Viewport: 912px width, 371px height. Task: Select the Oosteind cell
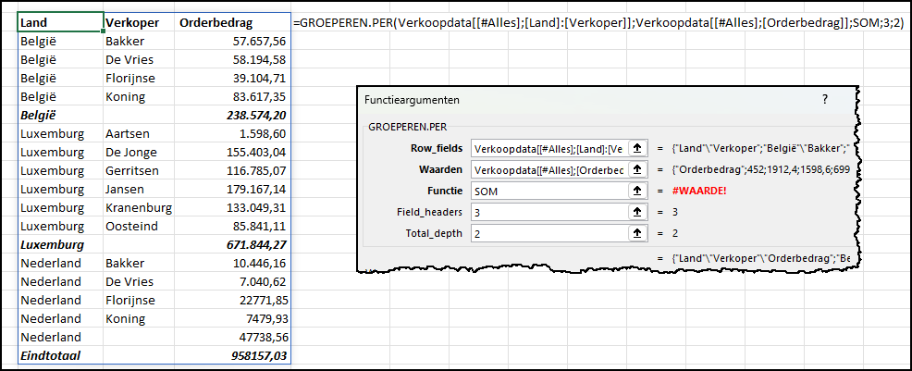coord(141,226)
